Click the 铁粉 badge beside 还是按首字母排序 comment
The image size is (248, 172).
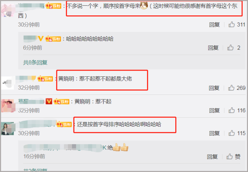pyautogui.click(x=64, y=125)
